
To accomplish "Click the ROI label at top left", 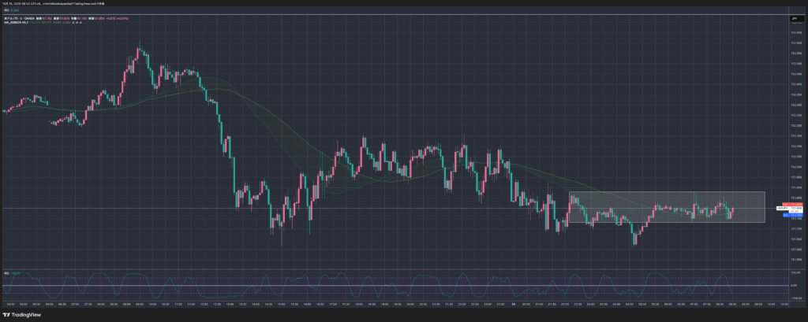I will (x=7, y=12).
